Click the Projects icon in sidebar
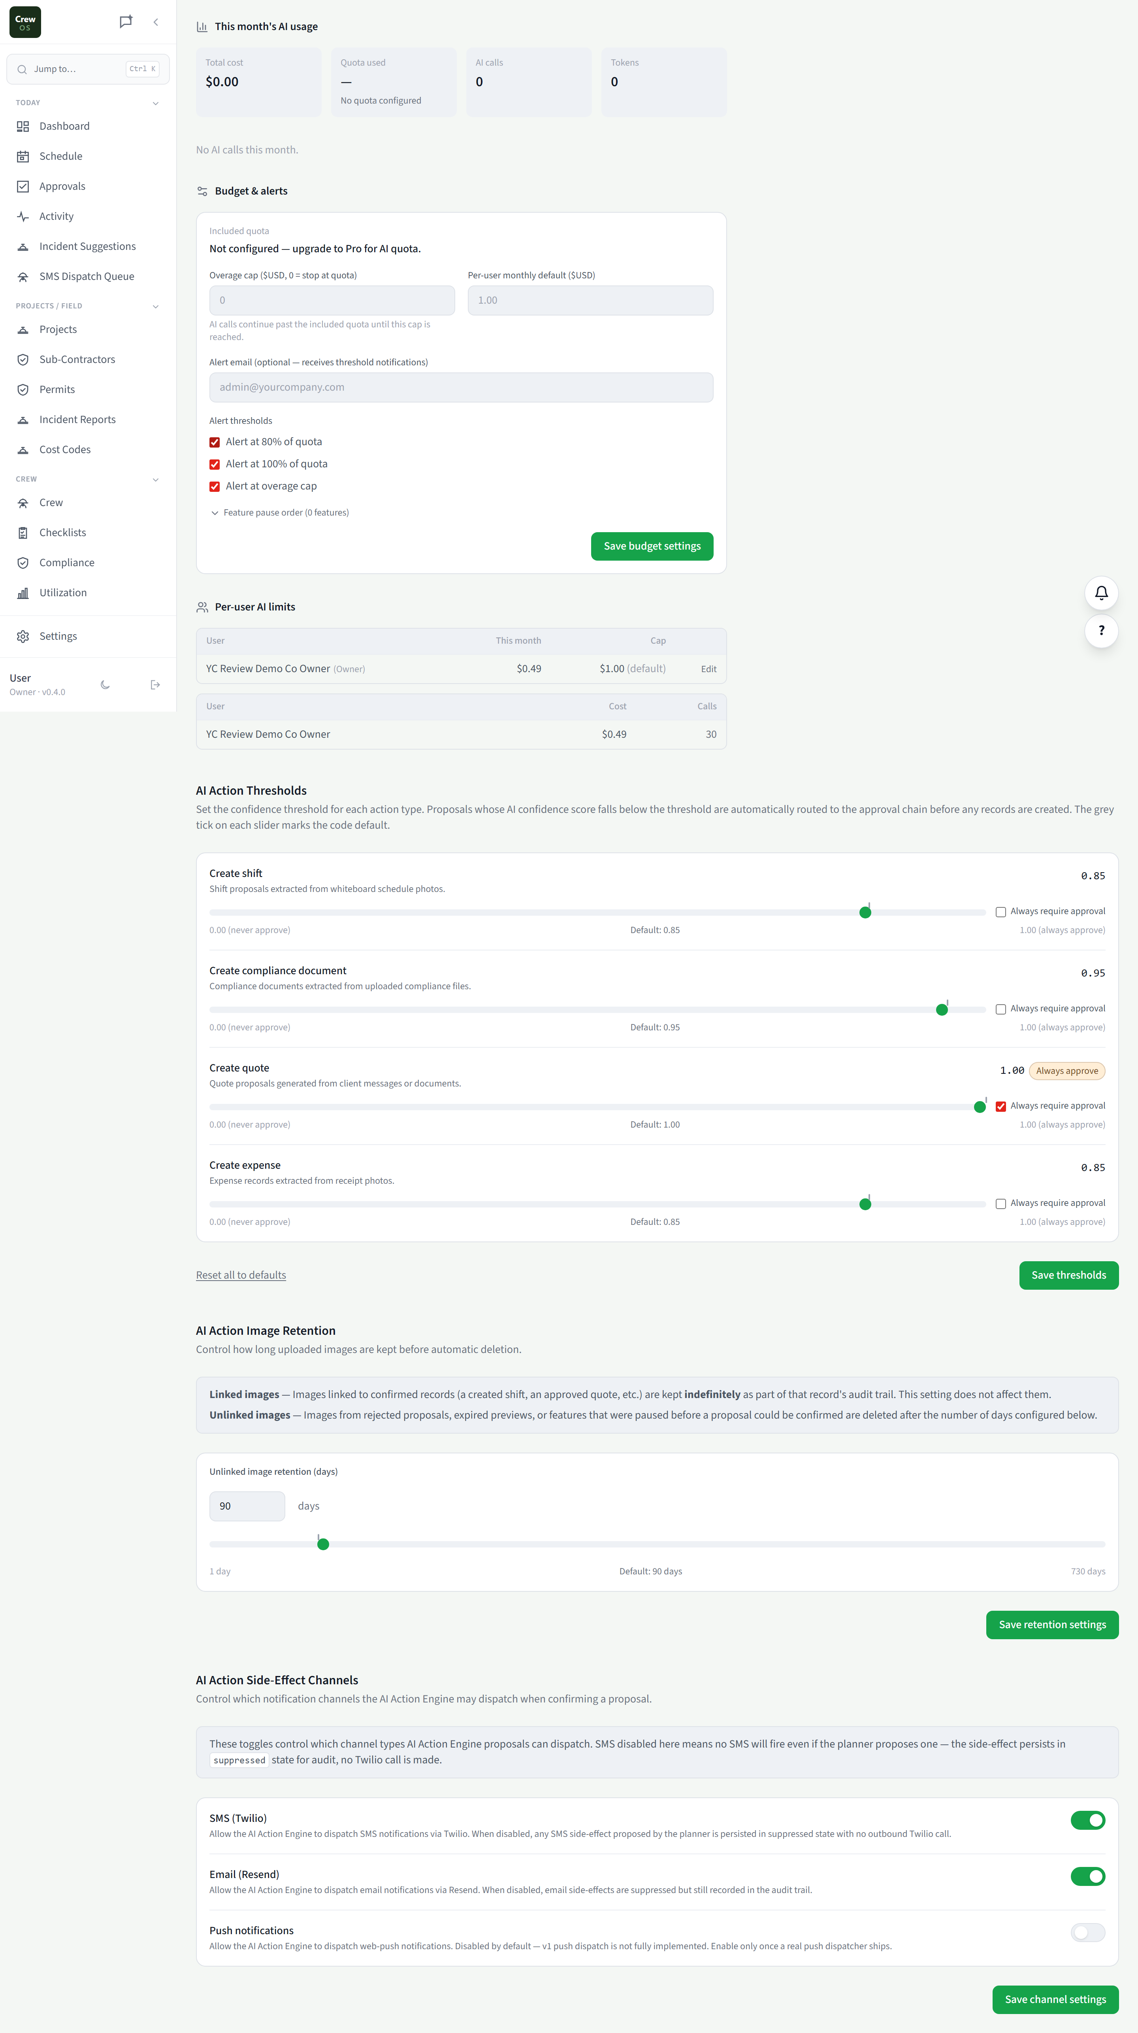Viewport: 1138px width, 2033px height. [x=23, y=329]
